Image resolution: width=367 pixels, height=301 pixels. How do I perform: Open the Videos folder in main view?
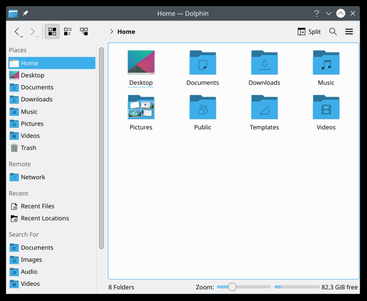[326, 107]
